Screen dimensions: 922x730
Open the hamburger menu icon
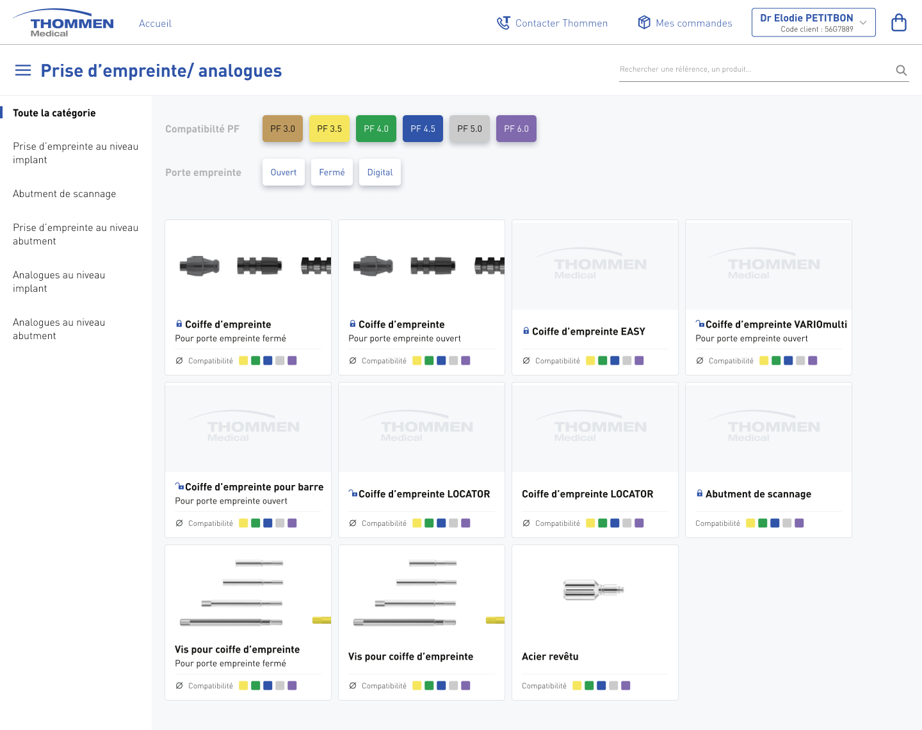pyautogui.click(x=23, y=70)
